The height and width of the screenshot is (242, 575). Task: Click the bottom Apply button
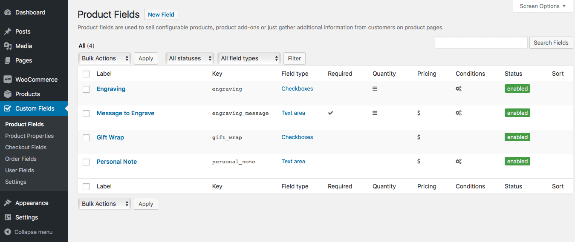[x=146, y=204]
